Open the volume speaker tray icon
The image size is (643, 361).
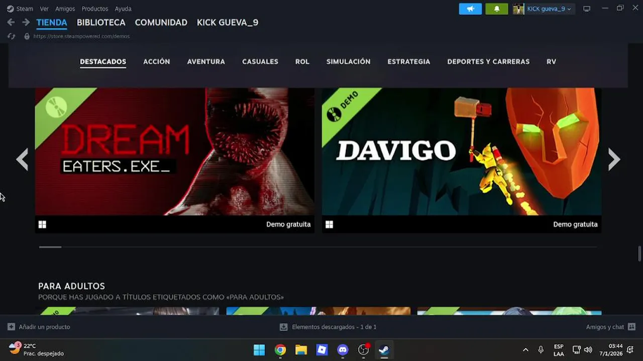(x=588, y=350)
